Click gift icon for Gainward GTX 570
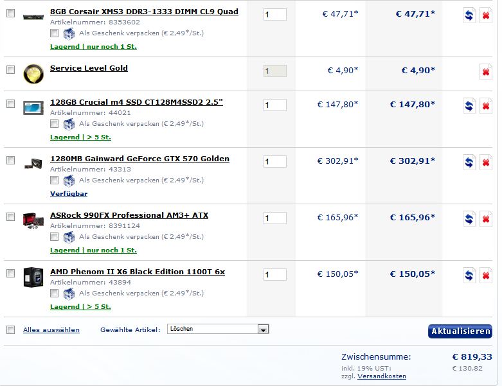 pos(69,180)
